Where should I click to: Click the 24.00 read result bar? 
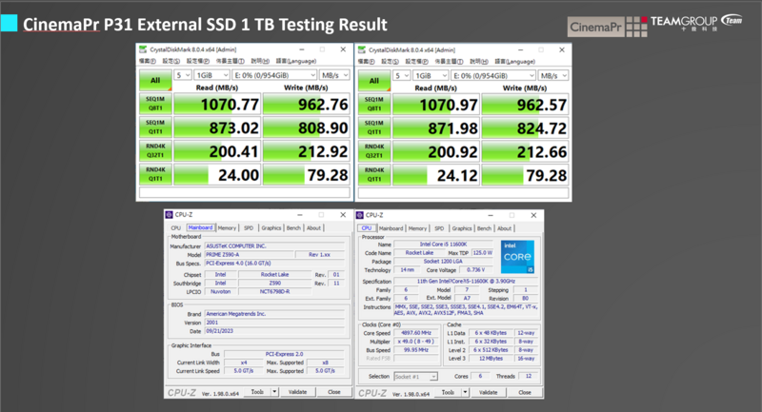217,175
